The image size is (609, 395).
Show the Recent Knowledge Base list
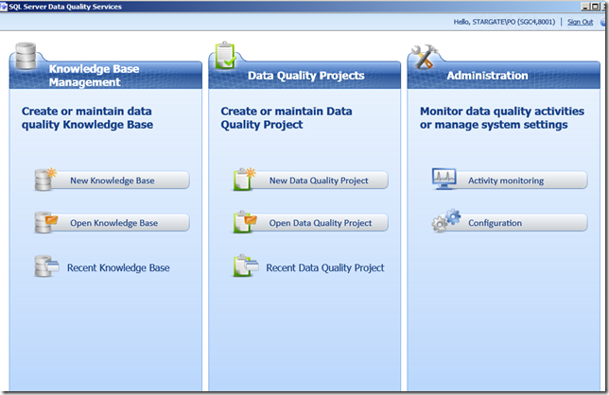[x=118, y=267]
